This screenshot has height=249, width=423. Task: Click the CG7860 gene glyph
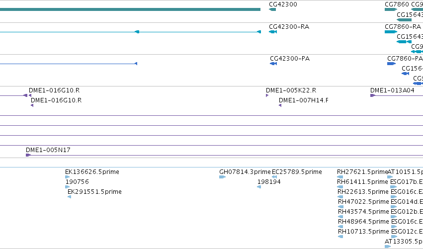(391, 10)
